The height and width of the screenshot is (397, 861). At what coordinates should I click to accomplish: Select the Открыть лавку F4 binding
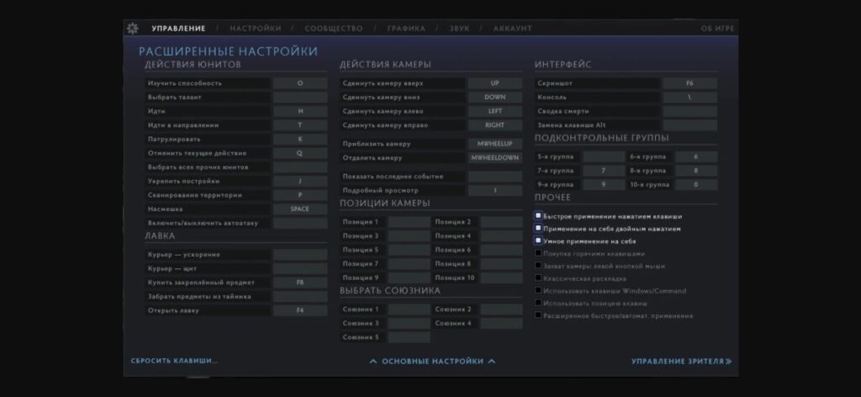click(x=300, y=310)
